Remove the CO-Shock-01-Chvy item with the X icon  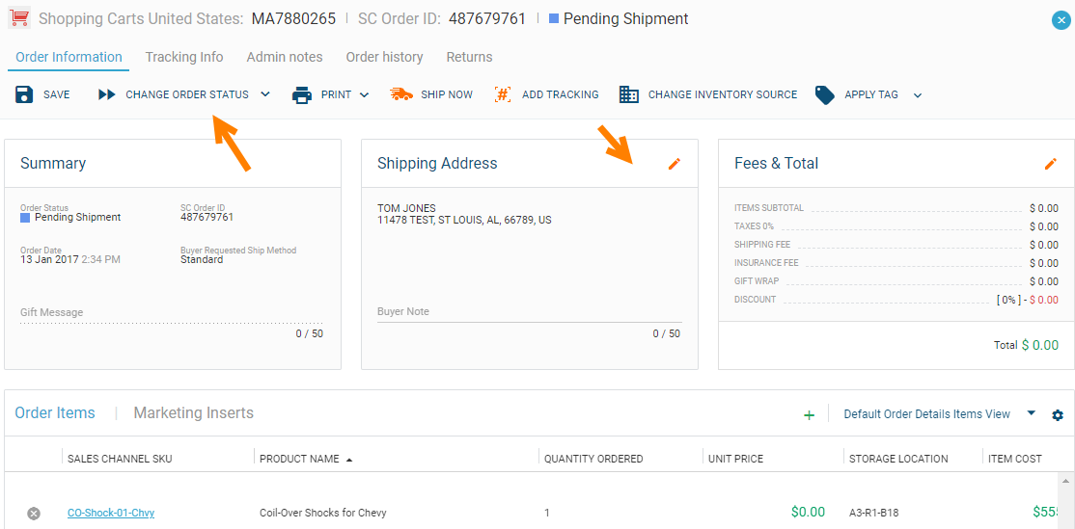pos(34,513)
